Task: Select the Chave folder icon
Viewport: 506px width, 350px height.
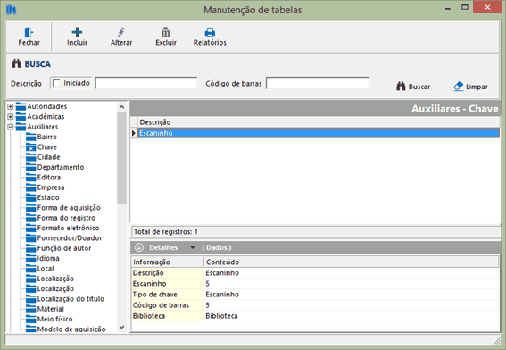Action: (31, 147)
